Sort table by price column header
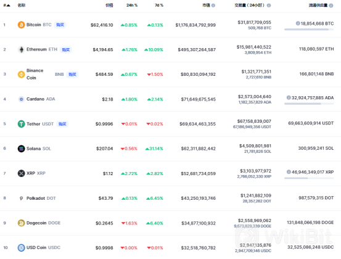Viewport: 341px width, 259px height. click(x=109, y=5)
